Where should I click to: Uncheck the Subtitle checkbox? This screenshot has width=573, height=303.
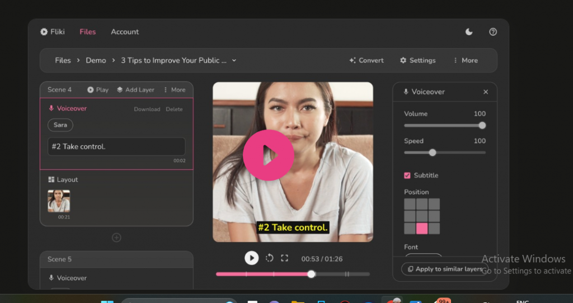point(407,176)
